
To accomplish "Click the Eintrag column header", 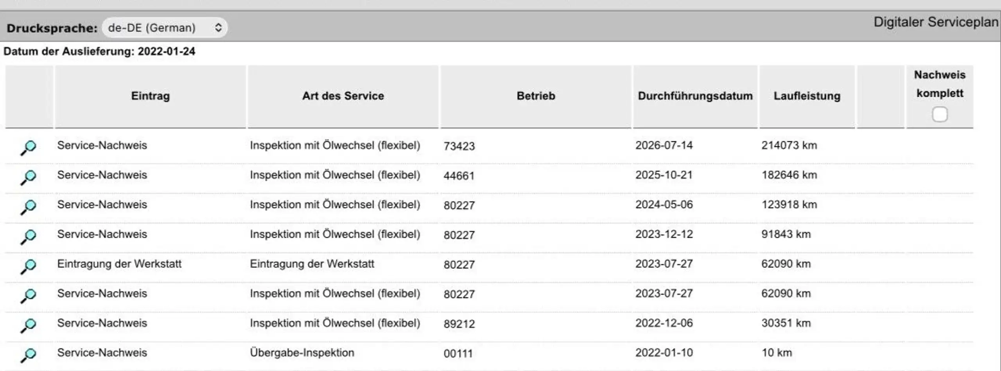I will pyautogui.click(x=151, y=96).
